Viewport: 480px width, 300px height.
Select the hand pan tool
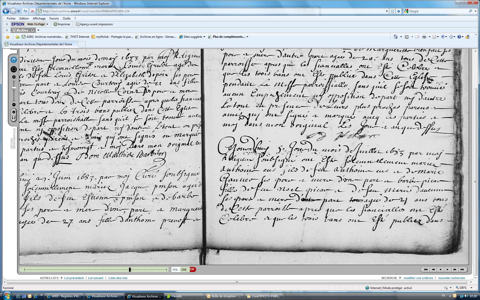14,60
